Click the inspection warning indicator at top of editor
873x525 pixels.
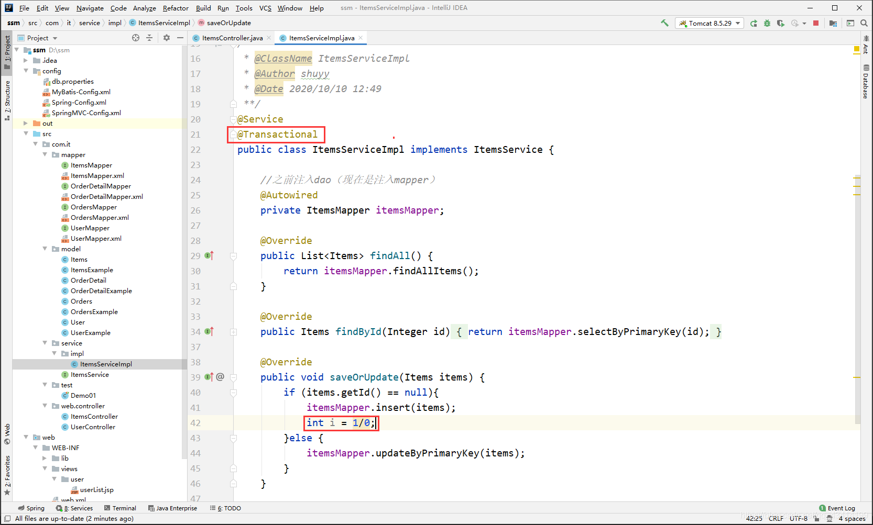[857, 49]
